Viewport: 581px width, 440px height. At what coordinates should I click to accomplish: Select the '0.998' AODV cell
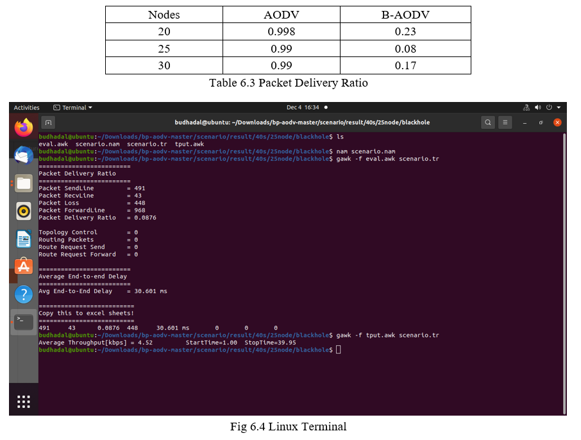[x=282, y=31]
